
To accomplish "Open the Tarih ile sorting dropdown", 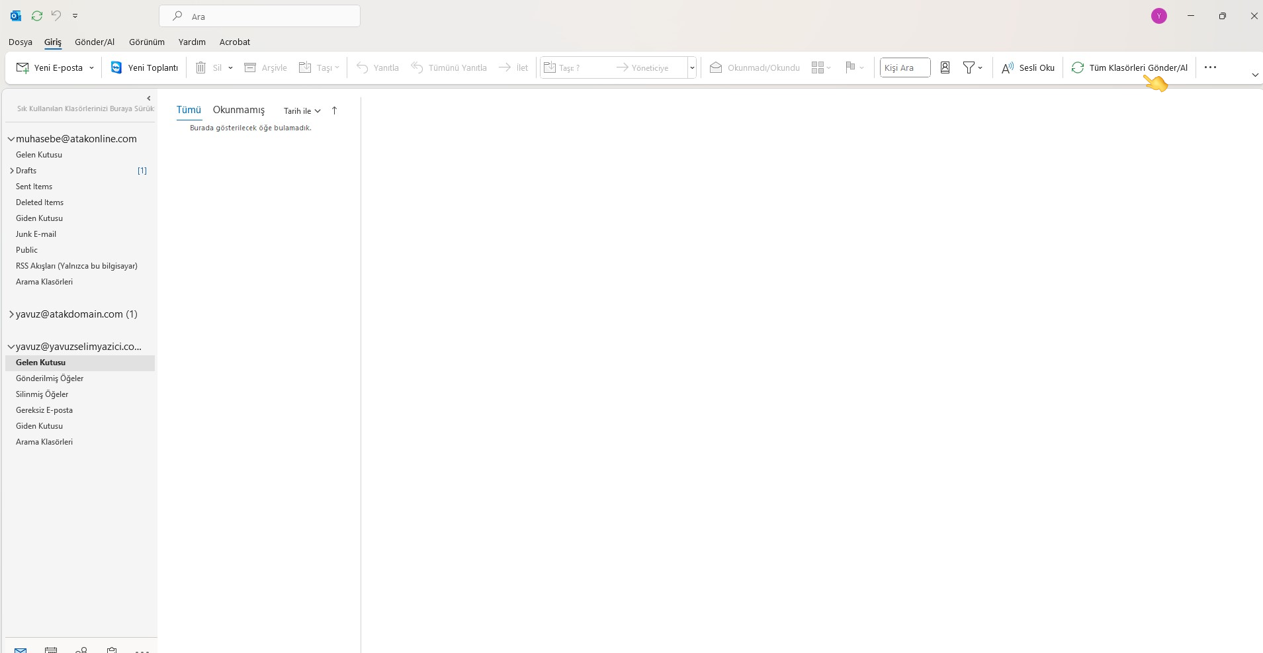I will (302, 111).
